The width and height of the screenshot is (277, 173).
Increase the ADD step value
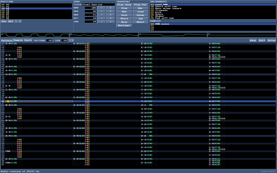(x=111, y=15)
